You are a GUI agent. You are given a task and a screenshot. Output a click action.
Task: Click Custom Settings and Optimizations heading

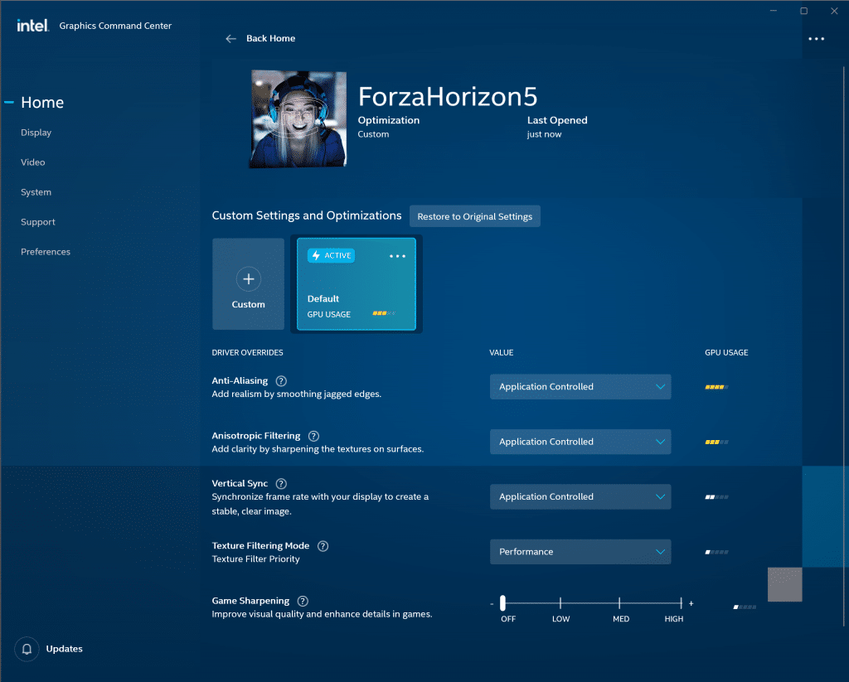[x=307, y=216]
